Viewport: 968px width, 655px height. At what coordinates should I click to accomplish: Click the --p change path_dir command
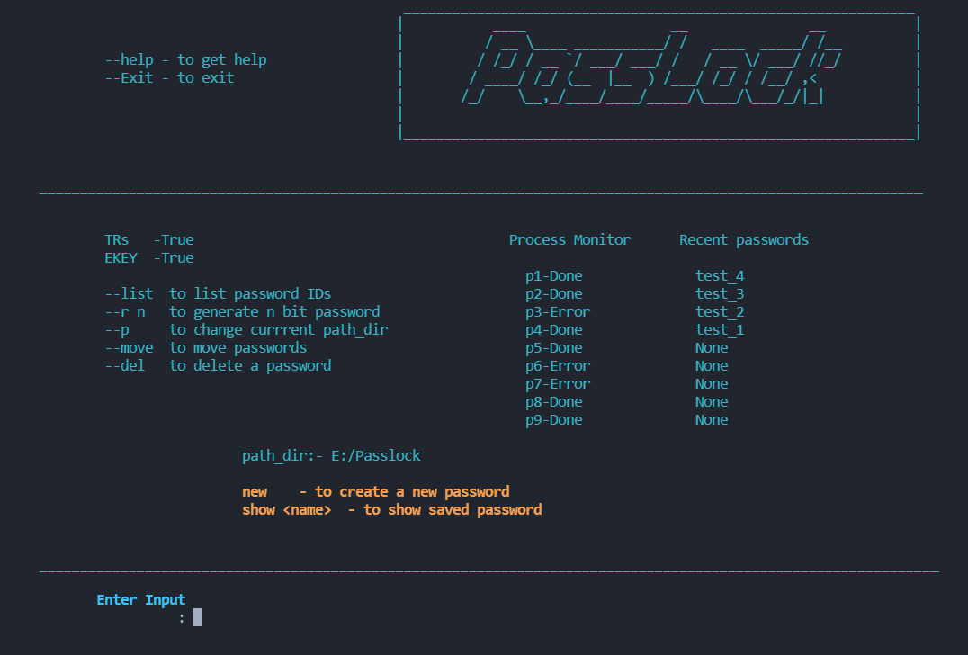[116, 329]
